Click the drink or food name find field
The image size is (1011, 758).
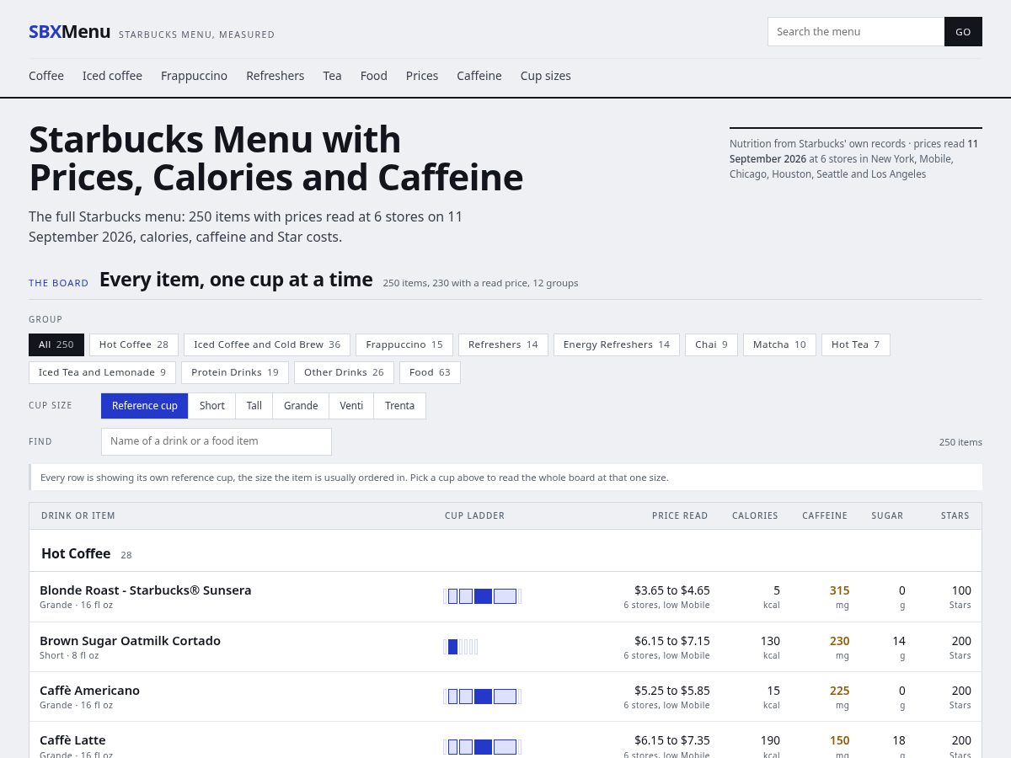click(217, 441)
